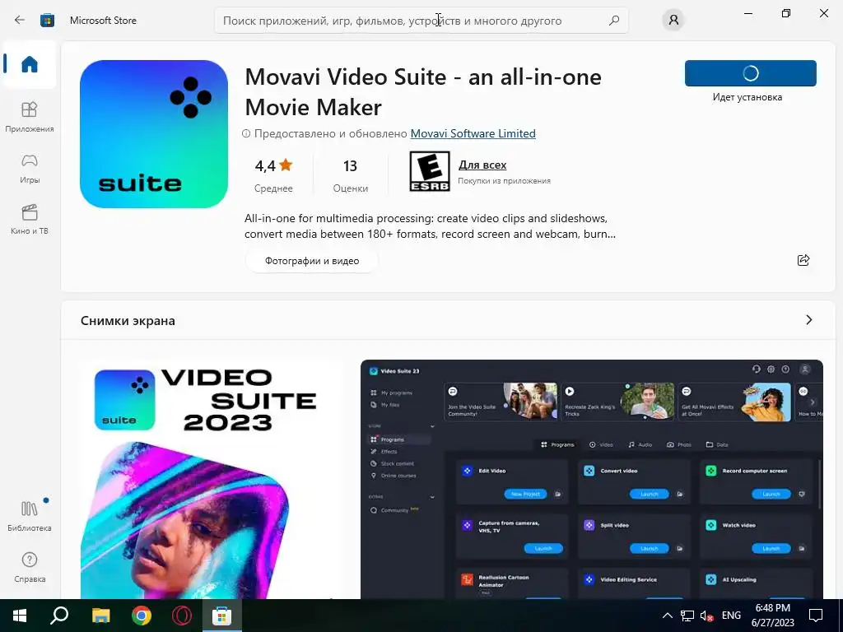Open Movavi Software Limited publisher link
The height and width of the screenshot is (632, 843).
point(473,133)
